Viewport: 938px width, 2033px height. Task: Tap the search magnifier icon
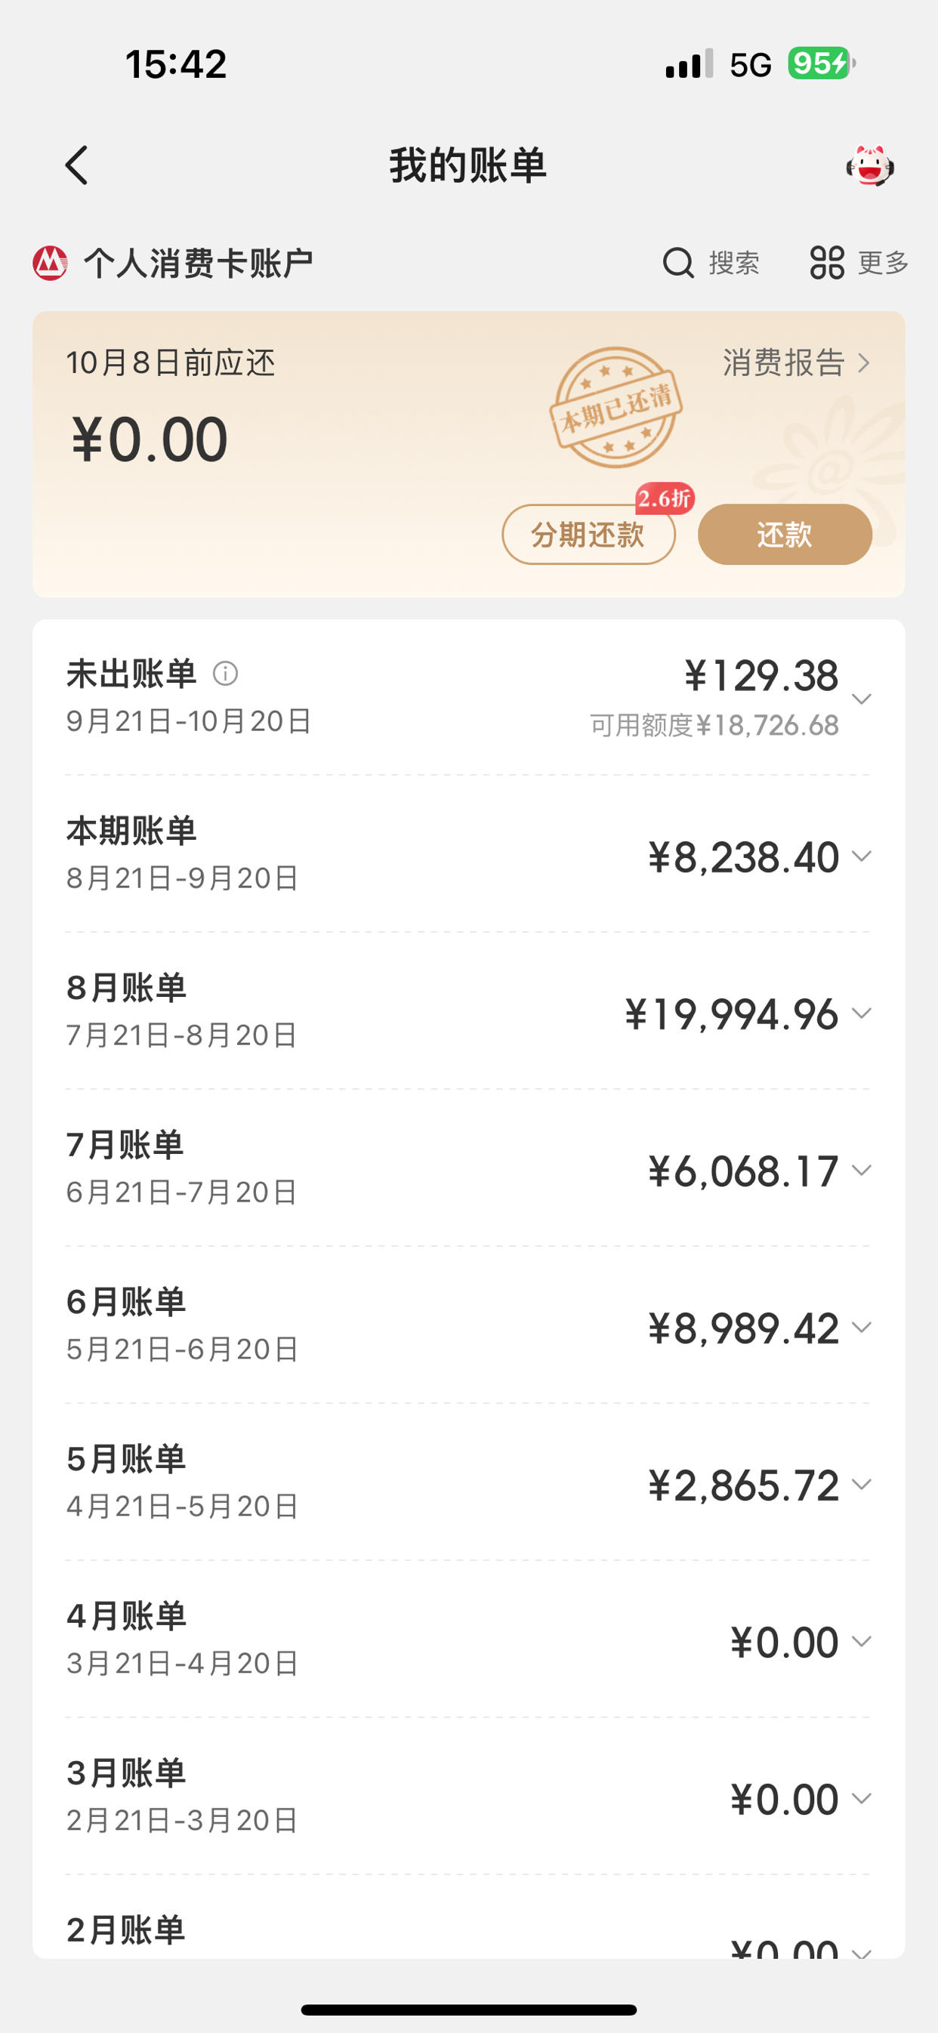(678, 263)
